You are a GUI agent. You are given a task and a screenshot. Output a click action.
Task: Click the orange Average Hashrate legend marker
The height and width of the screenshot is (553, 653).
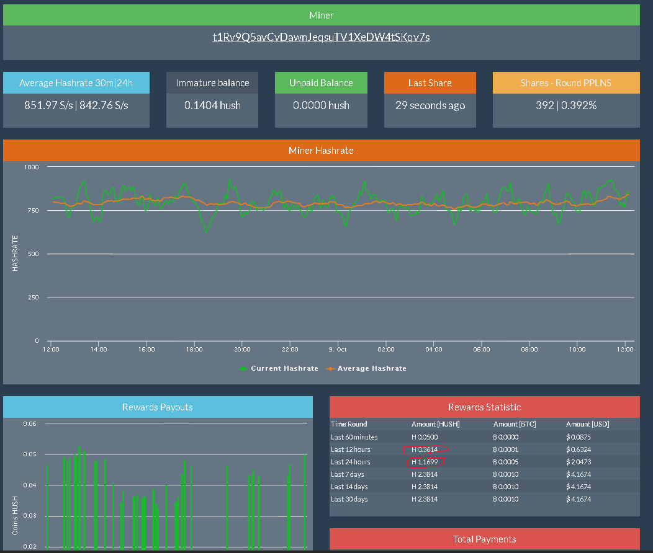pyautogui.click(x=330, y=369)
